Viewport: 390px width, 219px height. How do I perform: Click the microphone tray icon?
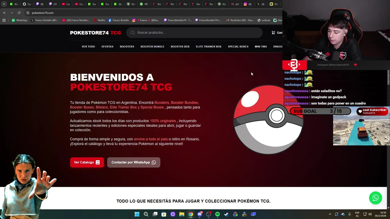[x=349, y=214]
